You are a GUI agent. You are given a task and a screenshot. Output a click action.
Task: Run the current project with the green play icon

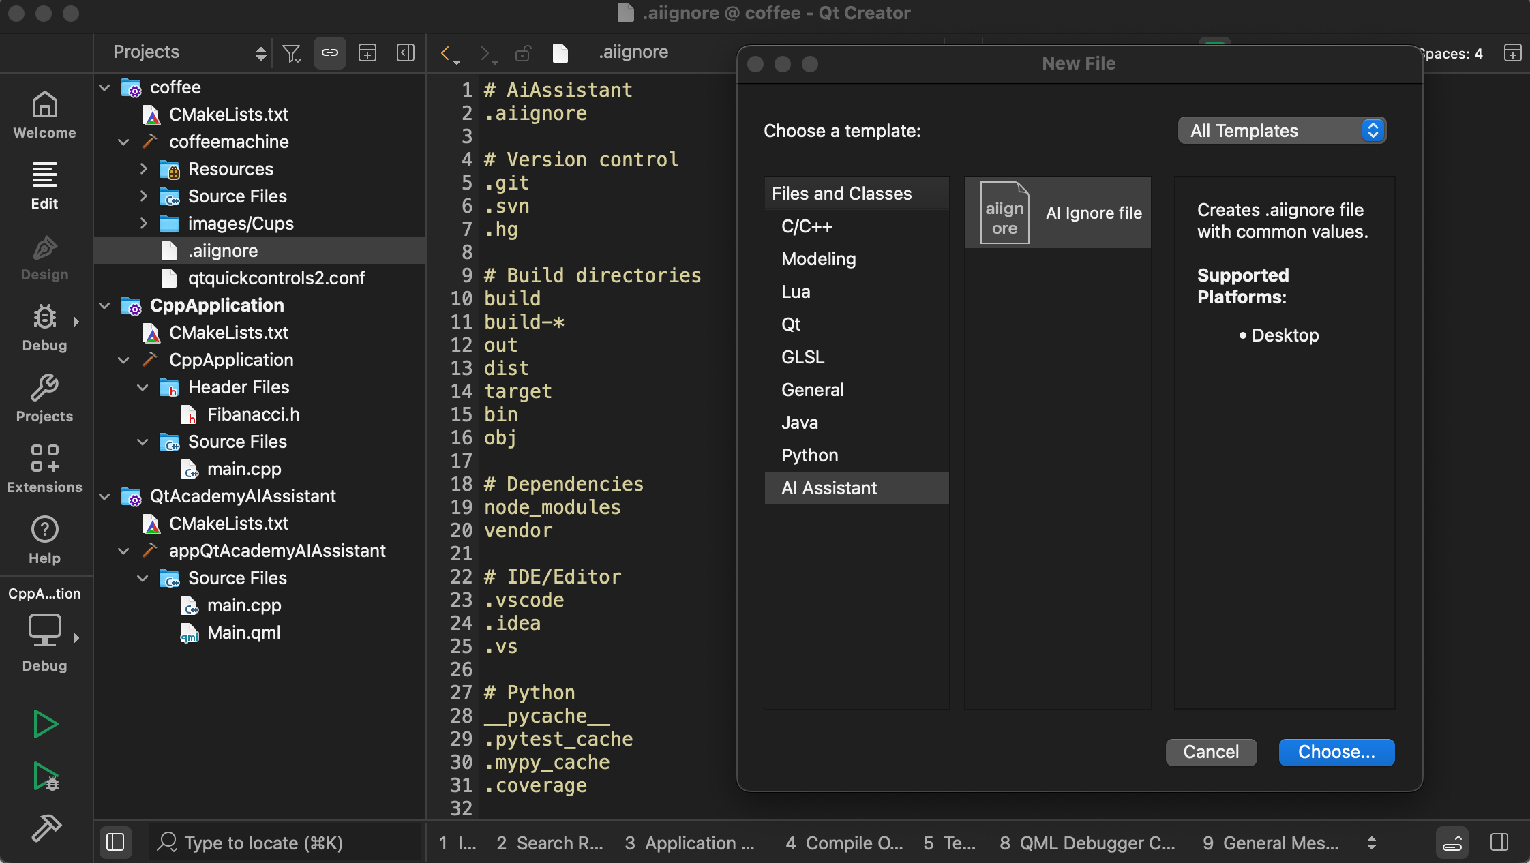point(44,723)
